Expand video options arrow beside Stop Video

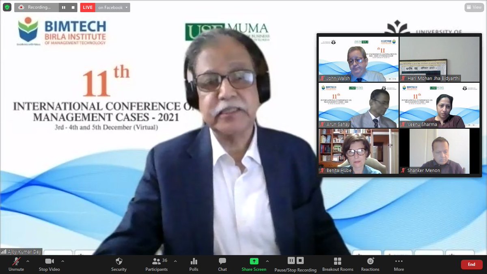[x=62, y=261]
